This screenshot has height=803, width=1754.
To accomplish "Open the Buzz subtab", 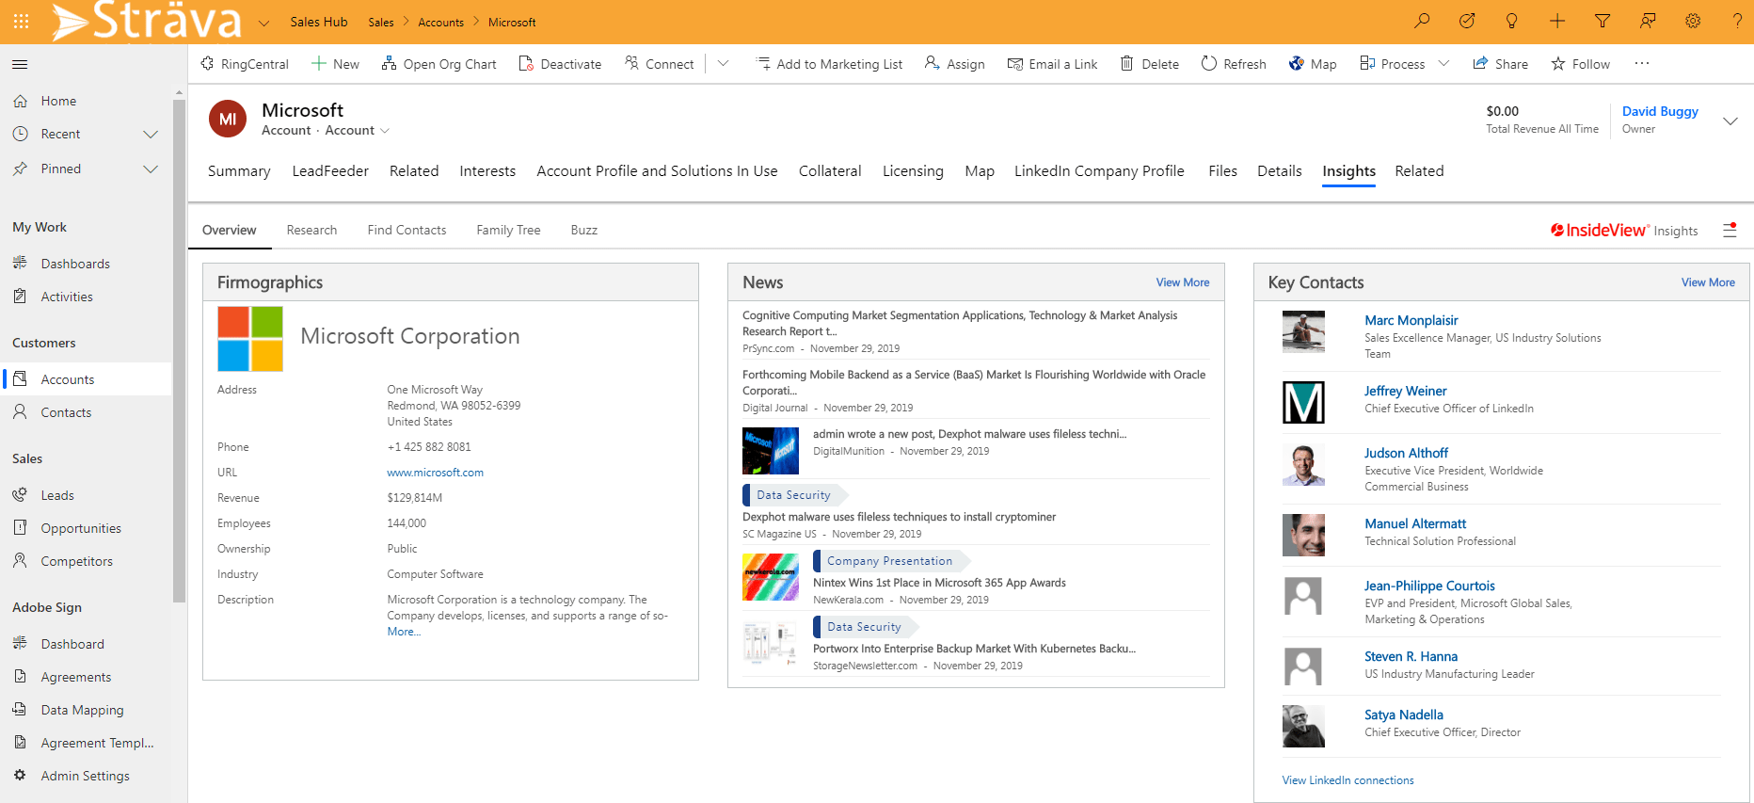I will pyautogui.click(x=583, y=231).
